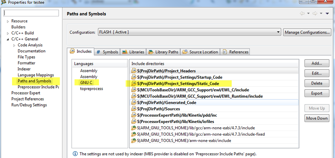
Task: Expand the C/C++ Build tree node
Action: pos(8,33)
